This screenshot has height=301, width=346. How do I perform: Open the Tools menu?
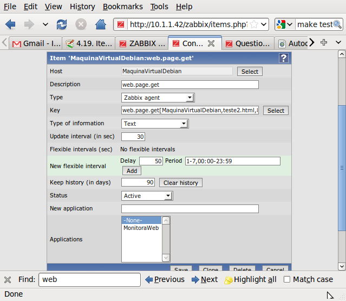click(x=159, y=7)
